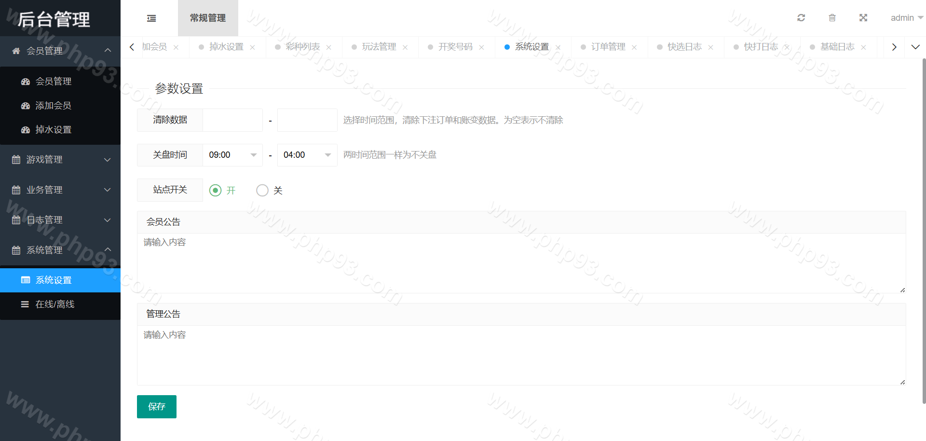
Task: Switch to the 开奖号码 tab
Action: [455, 47]
